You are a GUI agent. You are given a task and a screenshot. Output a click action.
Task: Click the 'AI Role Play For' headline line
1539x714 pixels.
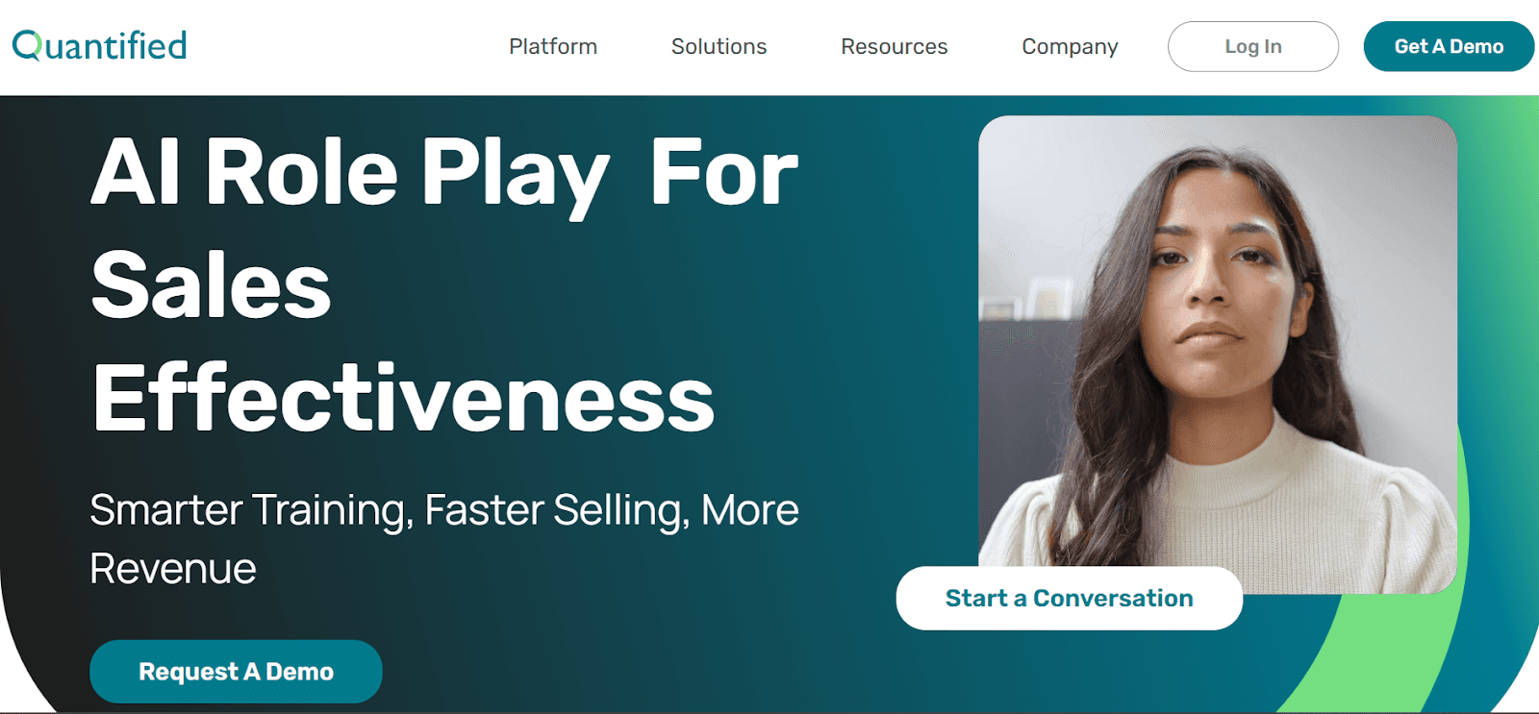pos(444,173)
